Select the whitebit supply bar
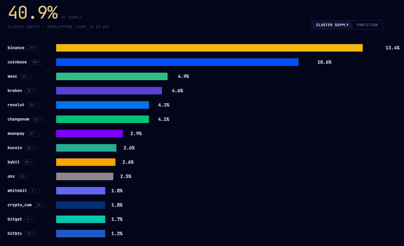404x246 pixels. coord(81,191)
